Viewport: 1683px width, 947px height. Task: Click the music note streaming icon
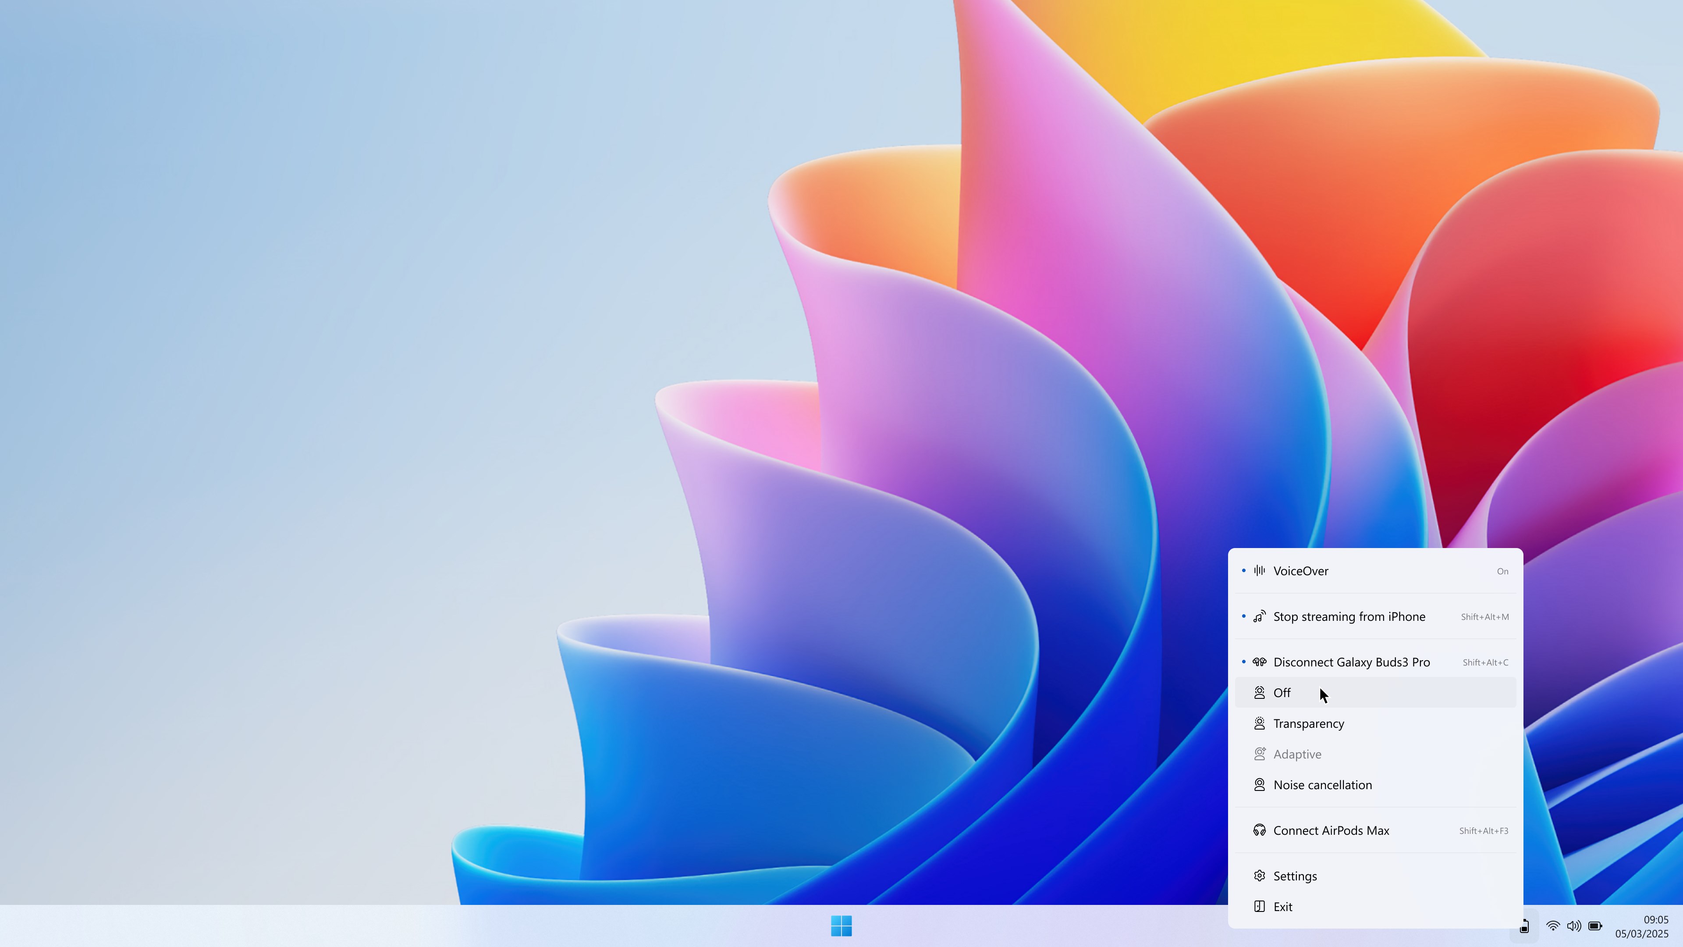point(1260,616)
